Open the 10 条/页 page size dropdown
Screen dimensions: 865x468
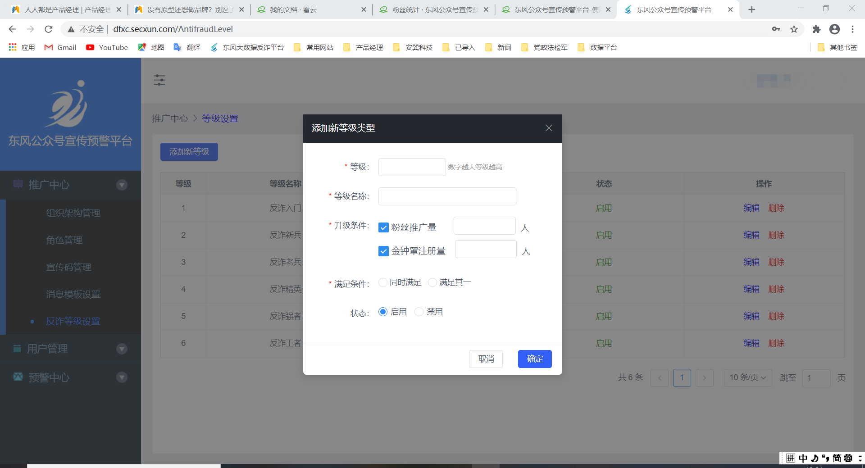click(748, 377)
